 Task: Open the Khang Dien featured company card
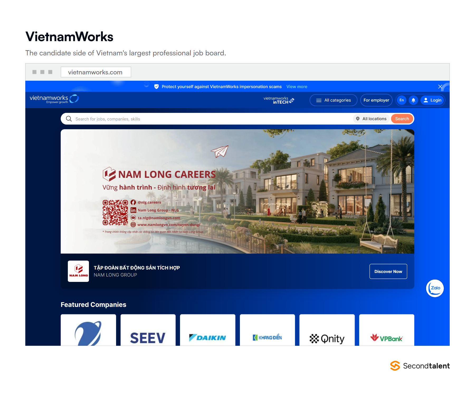coord(267,330)
